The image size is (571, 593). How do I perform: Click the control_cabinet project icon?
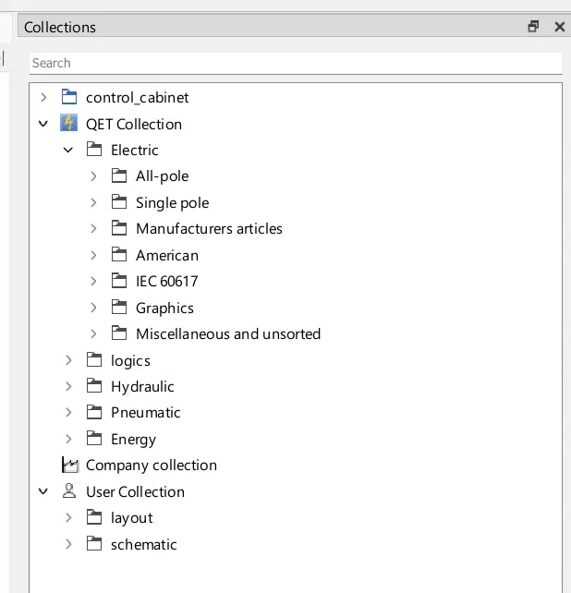pyautogui.click(x=69, y=97)
